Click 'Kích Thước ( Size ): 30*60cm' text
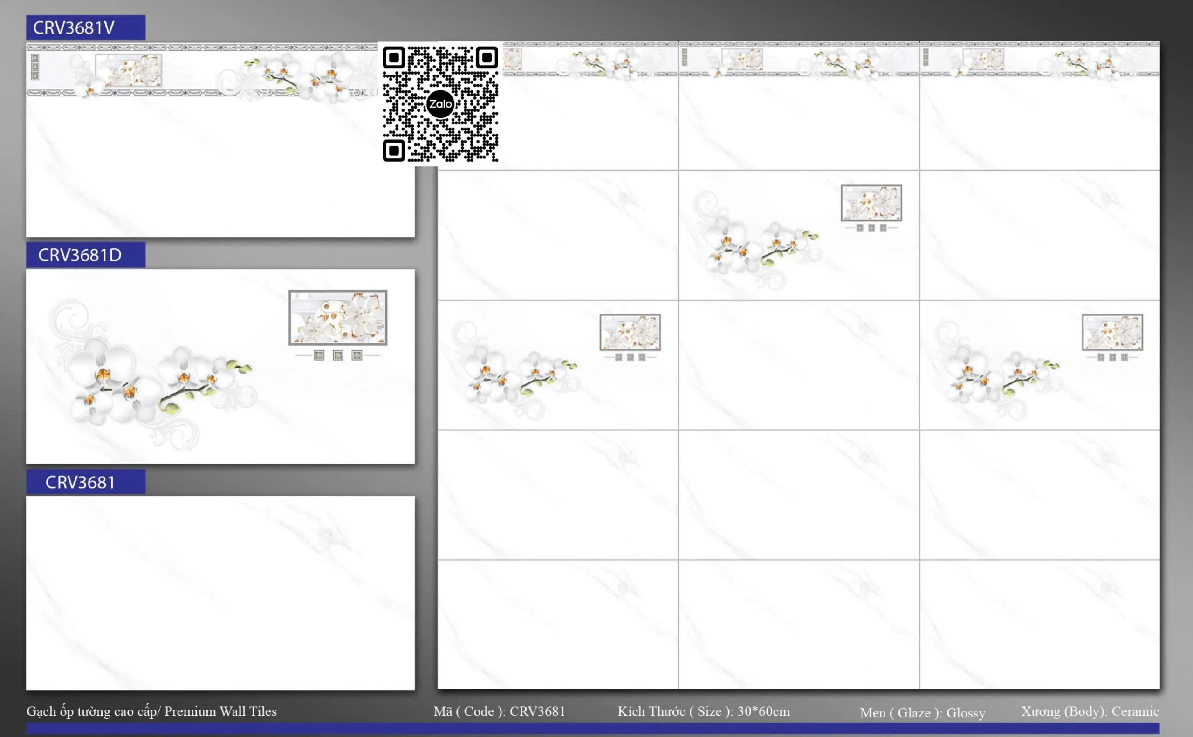1193x737 pixels. [704, 711]
